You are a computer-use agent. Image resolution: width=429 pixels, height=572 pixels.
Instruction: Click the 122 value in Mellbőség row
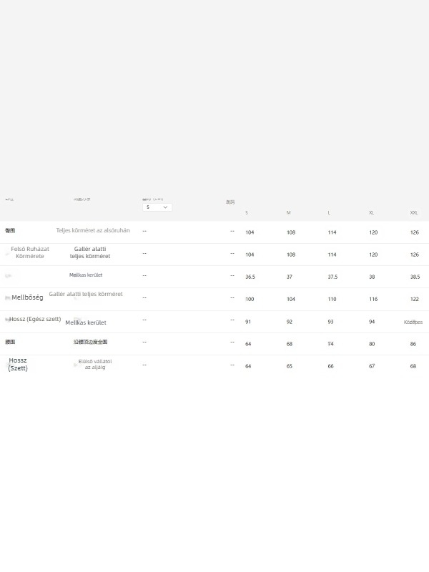click(415, 299)
